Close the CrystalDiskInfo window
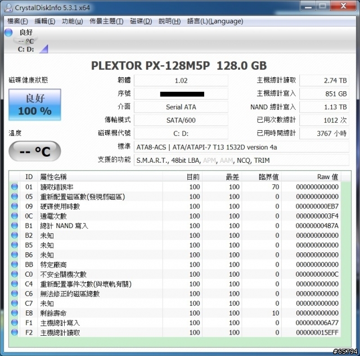This screenshot has width=360, height=356. tap(343, 6)
